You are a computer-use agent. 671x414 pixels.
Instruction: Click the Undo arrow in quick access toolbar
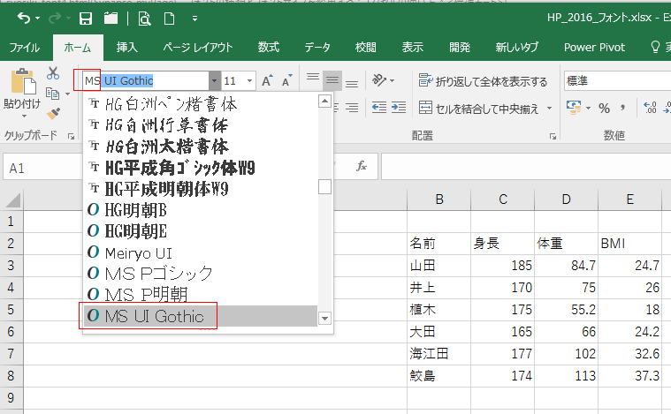click(22, 18)
